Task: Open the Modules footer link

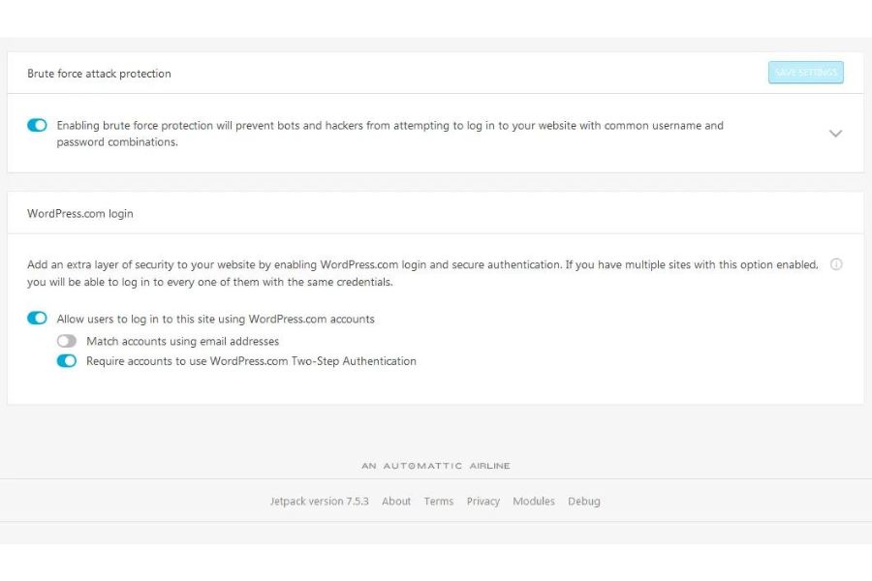Action: [x=533, y=502]
